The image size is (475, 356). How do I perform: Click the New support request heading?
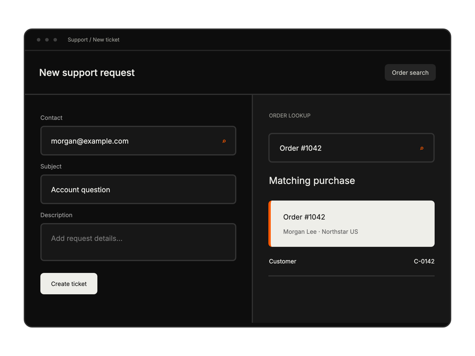tap(87, 73)
